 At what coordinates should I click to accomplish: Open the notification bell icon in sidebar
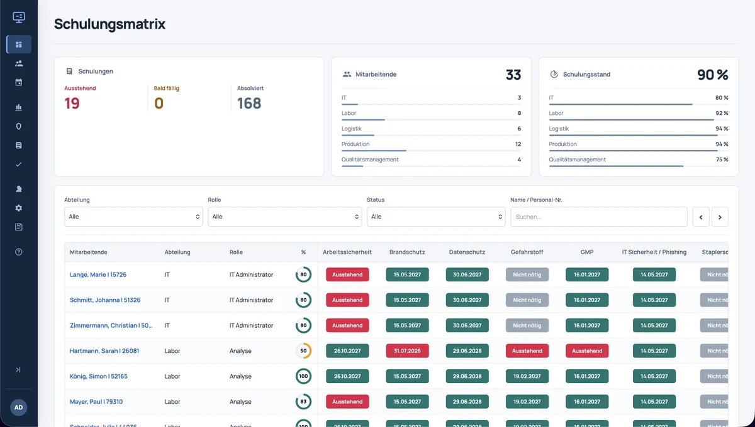pos(19,189)
